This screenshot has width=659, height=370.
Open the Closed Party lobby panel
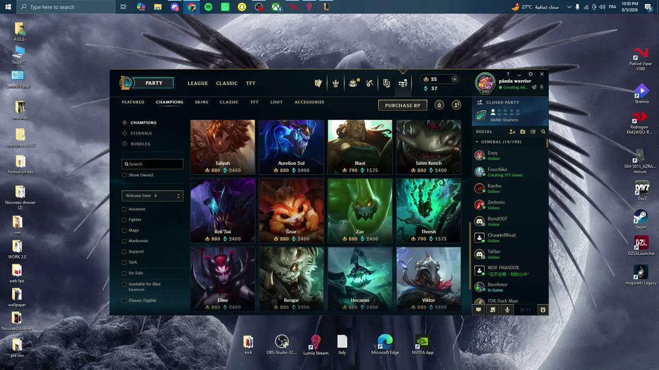pos(510,111)
